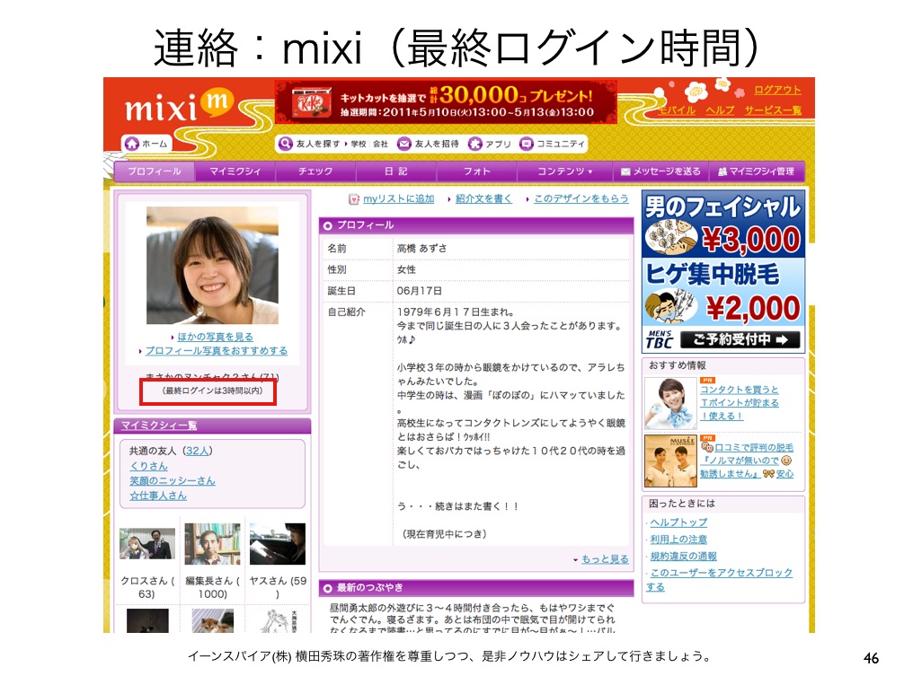This screenshot has width=904, height=676.
Task: Click ほかの写真を見る link
Action: click(215, 337)
